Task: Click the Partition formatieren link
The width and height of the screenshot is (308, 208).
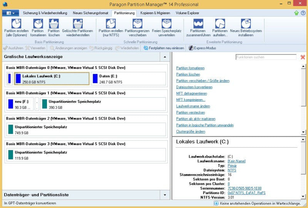Action: tap(190, 68)
